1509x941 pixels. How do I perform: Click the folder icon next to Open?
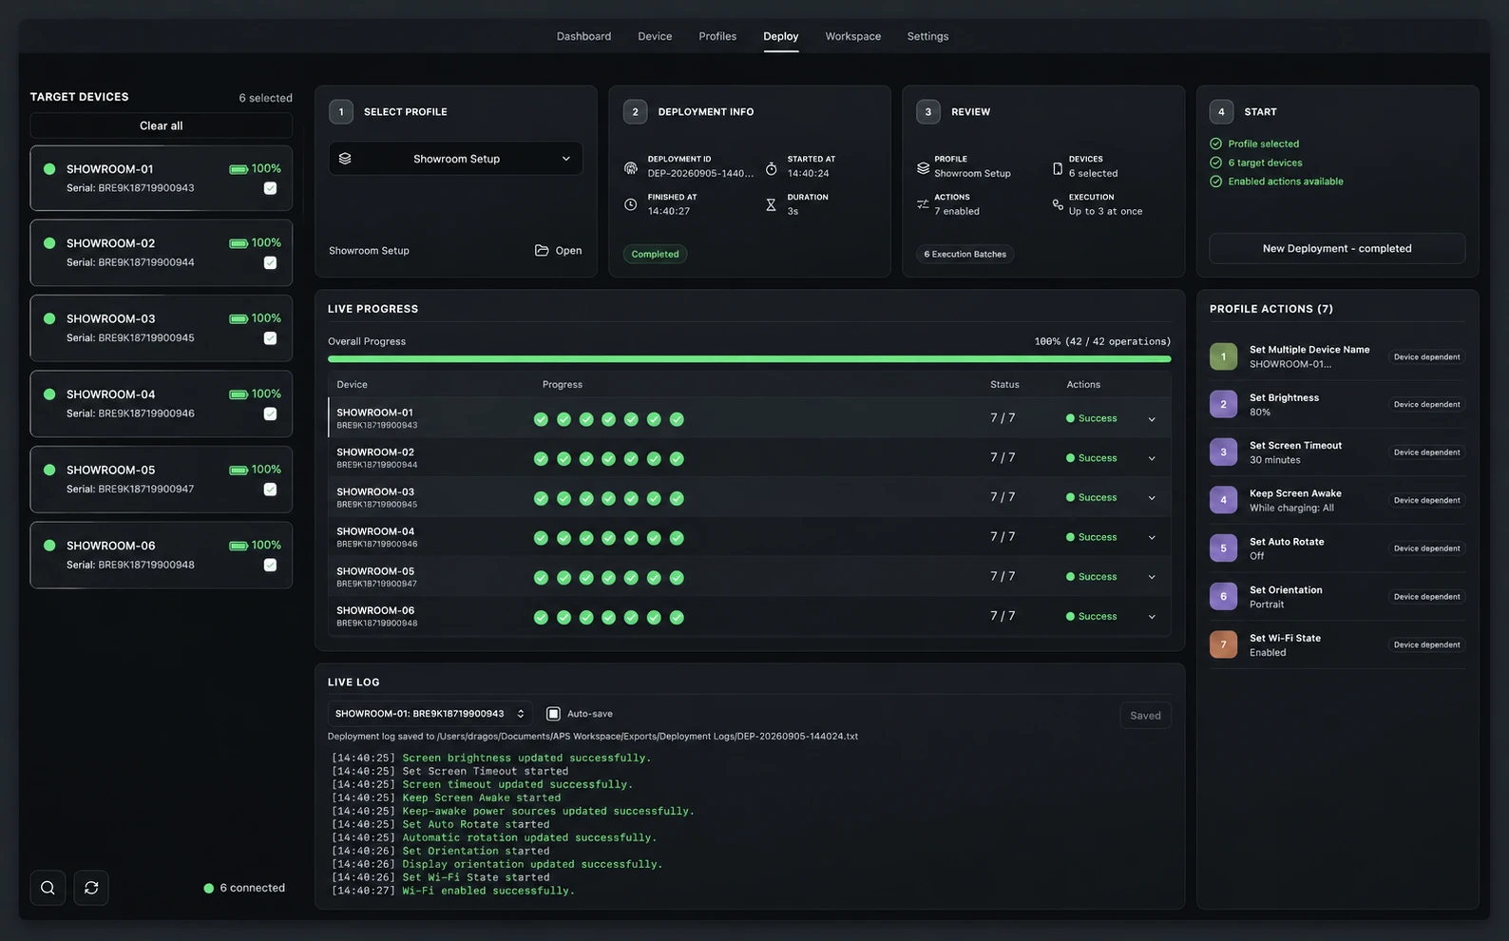coord(542,250)
